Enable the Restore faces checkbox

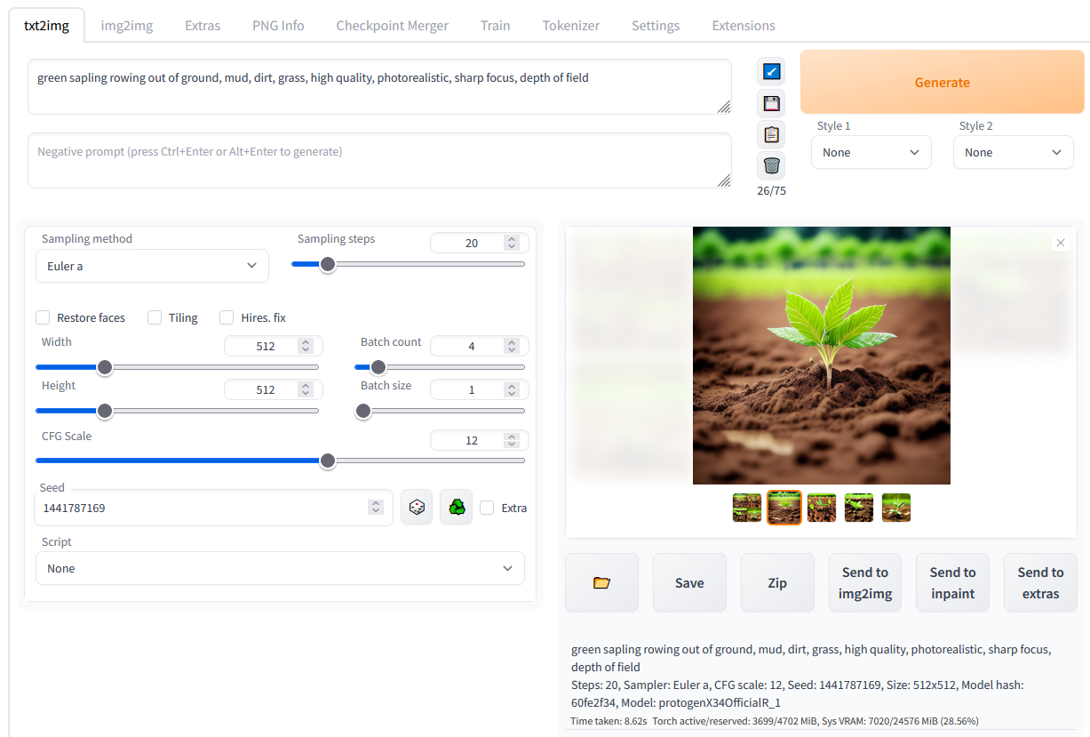pos(43,317)
